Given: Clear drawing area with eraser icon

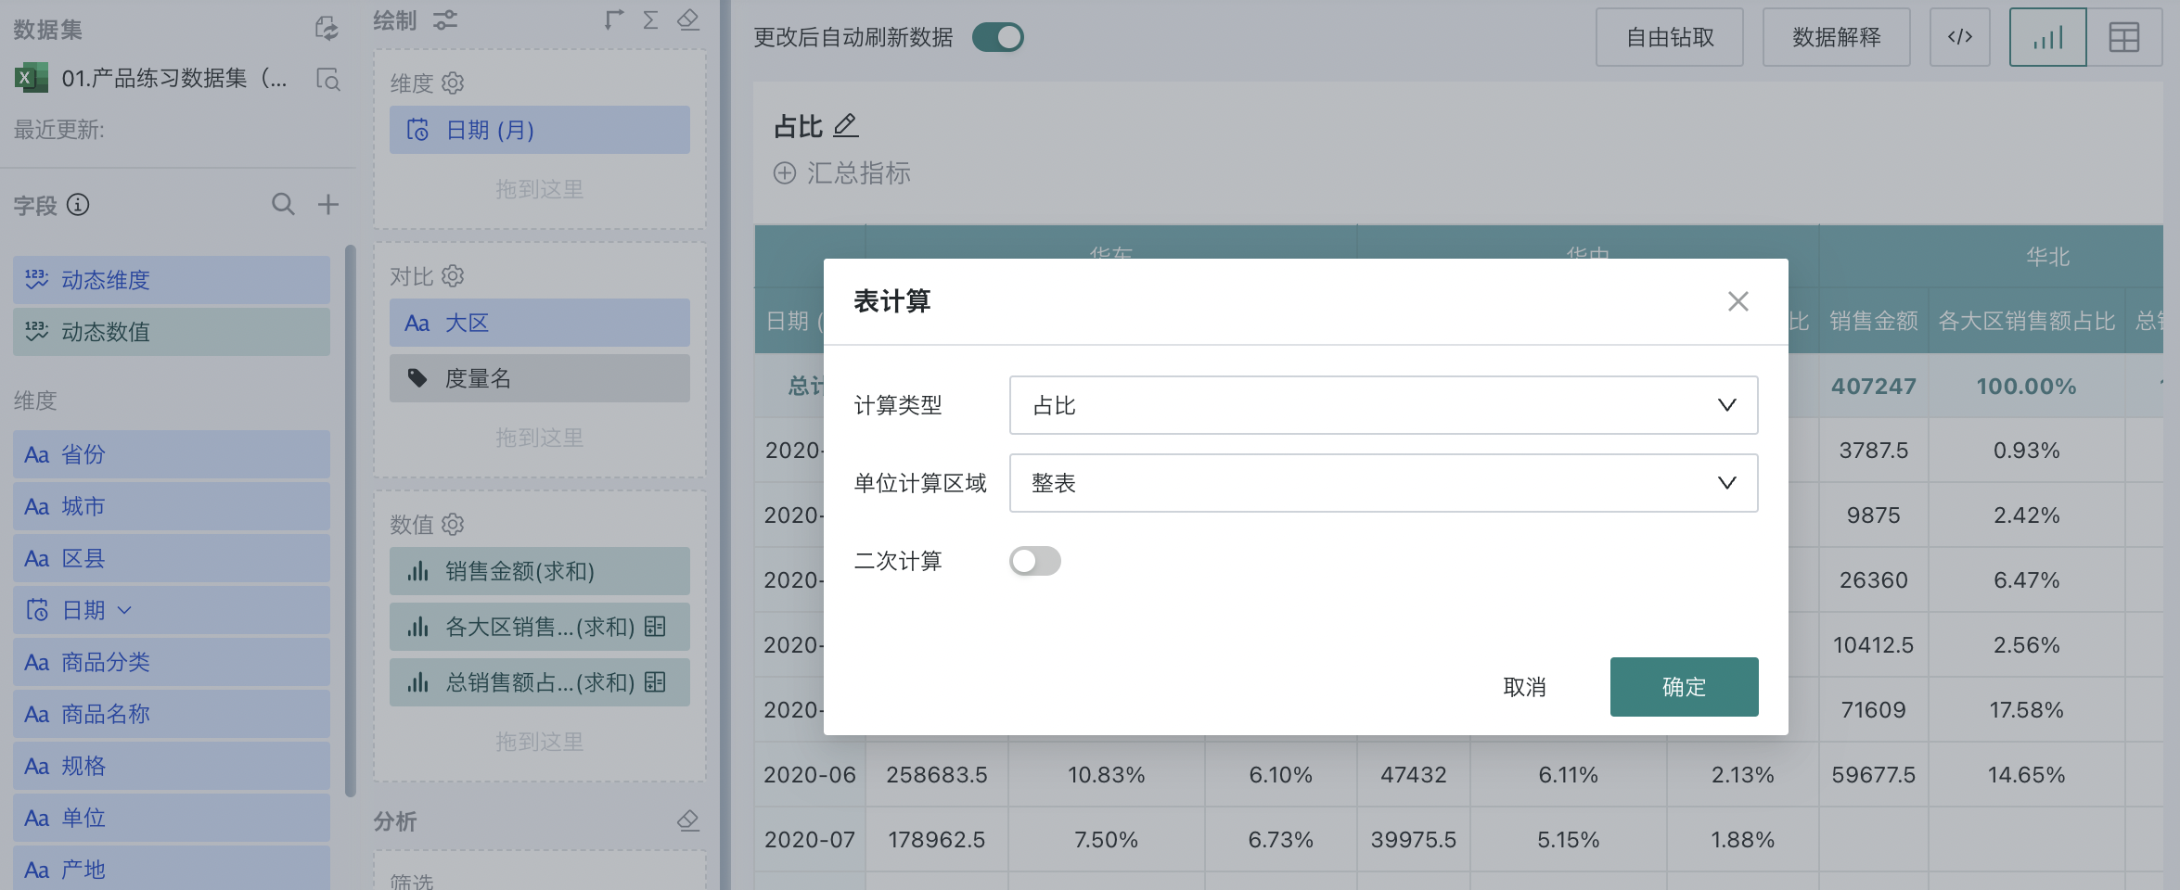Looking at the screenshot, I should [687, 20].
